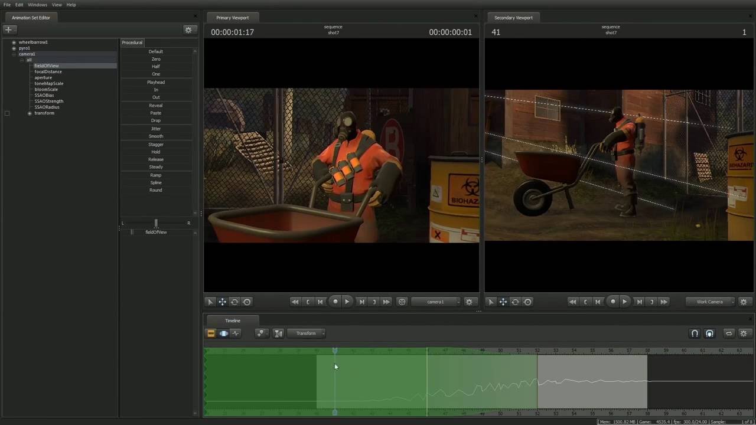The height and width of the screenshot is (425, 756).
Task: Open the timeline gear settings
Action: pos(744,334)
